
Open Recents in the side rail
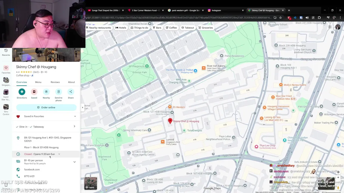[6, 52]
